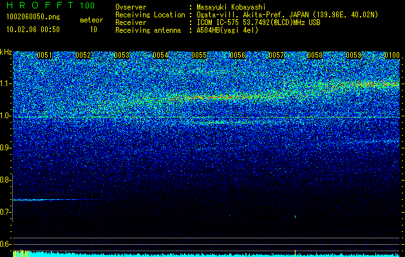Click the 0055 time marker
The width and height of the screenshot is (405, 257).
point(199,55)
